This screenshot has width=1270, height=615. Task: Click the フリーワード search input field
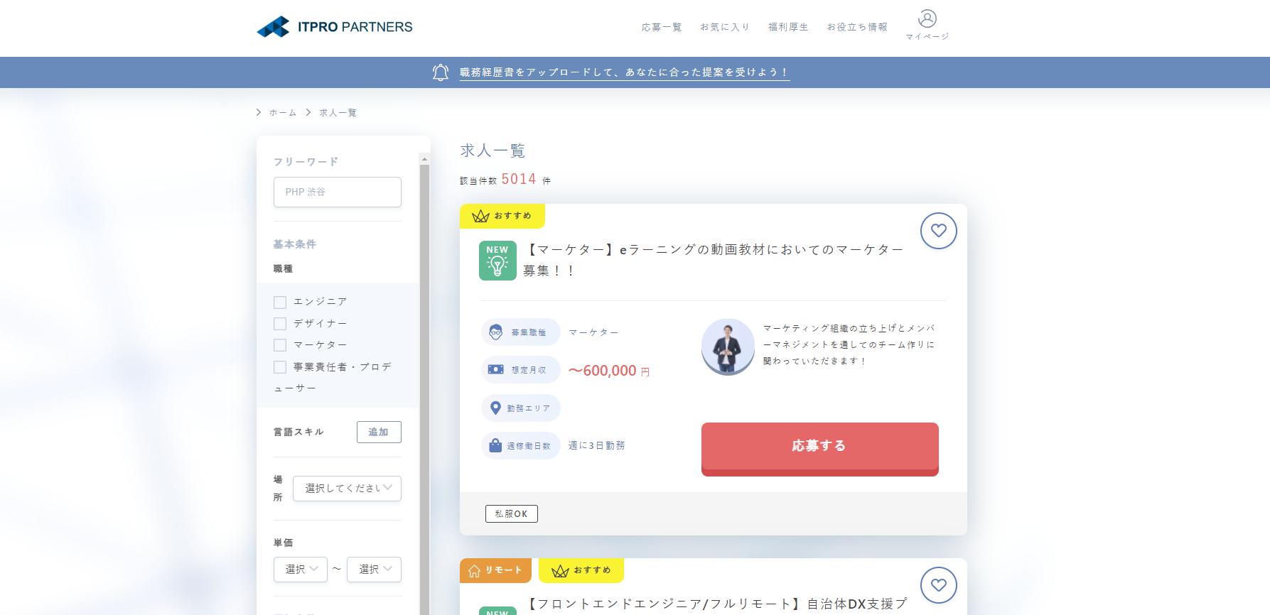pos(338,192)
